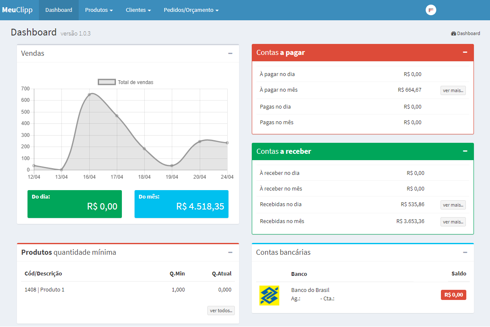Toggle the Total de vendas chart legend
Viewport: 490px width, 327px height.
click(x=126, y=82)
